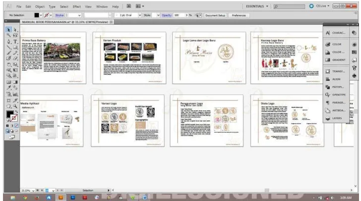Screen dimensions: 361x201
Task: Select the Rectangle tool
Action: click(15, 47)
